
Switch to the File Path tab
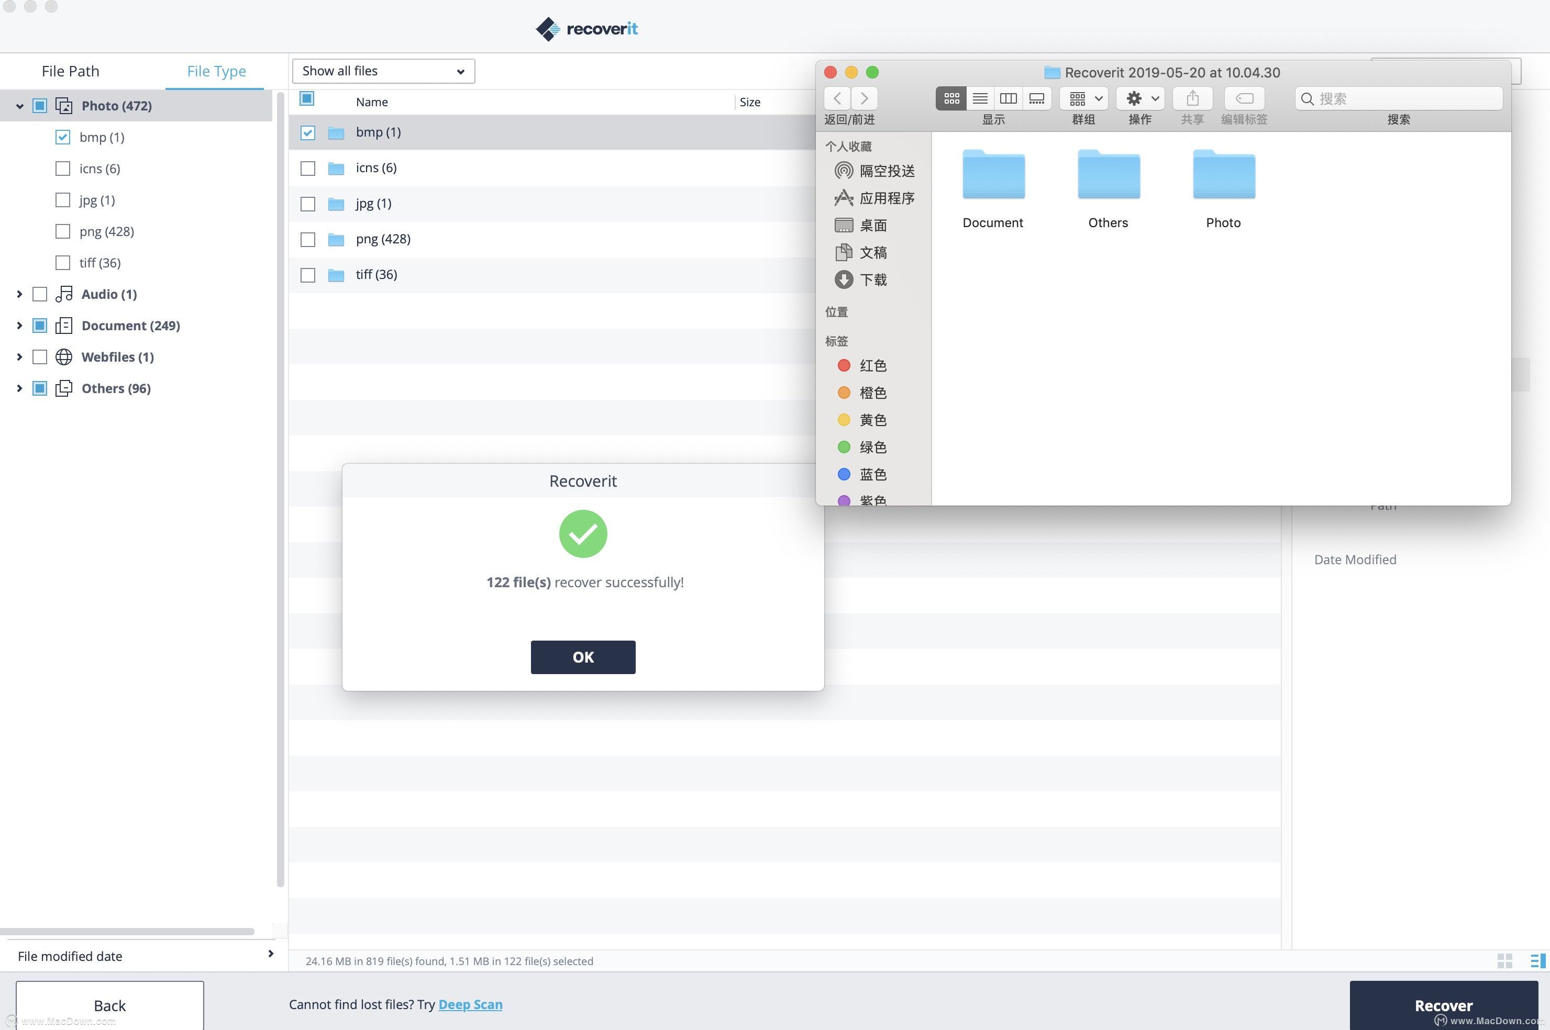pyautogui.click(x=70, y=71)
